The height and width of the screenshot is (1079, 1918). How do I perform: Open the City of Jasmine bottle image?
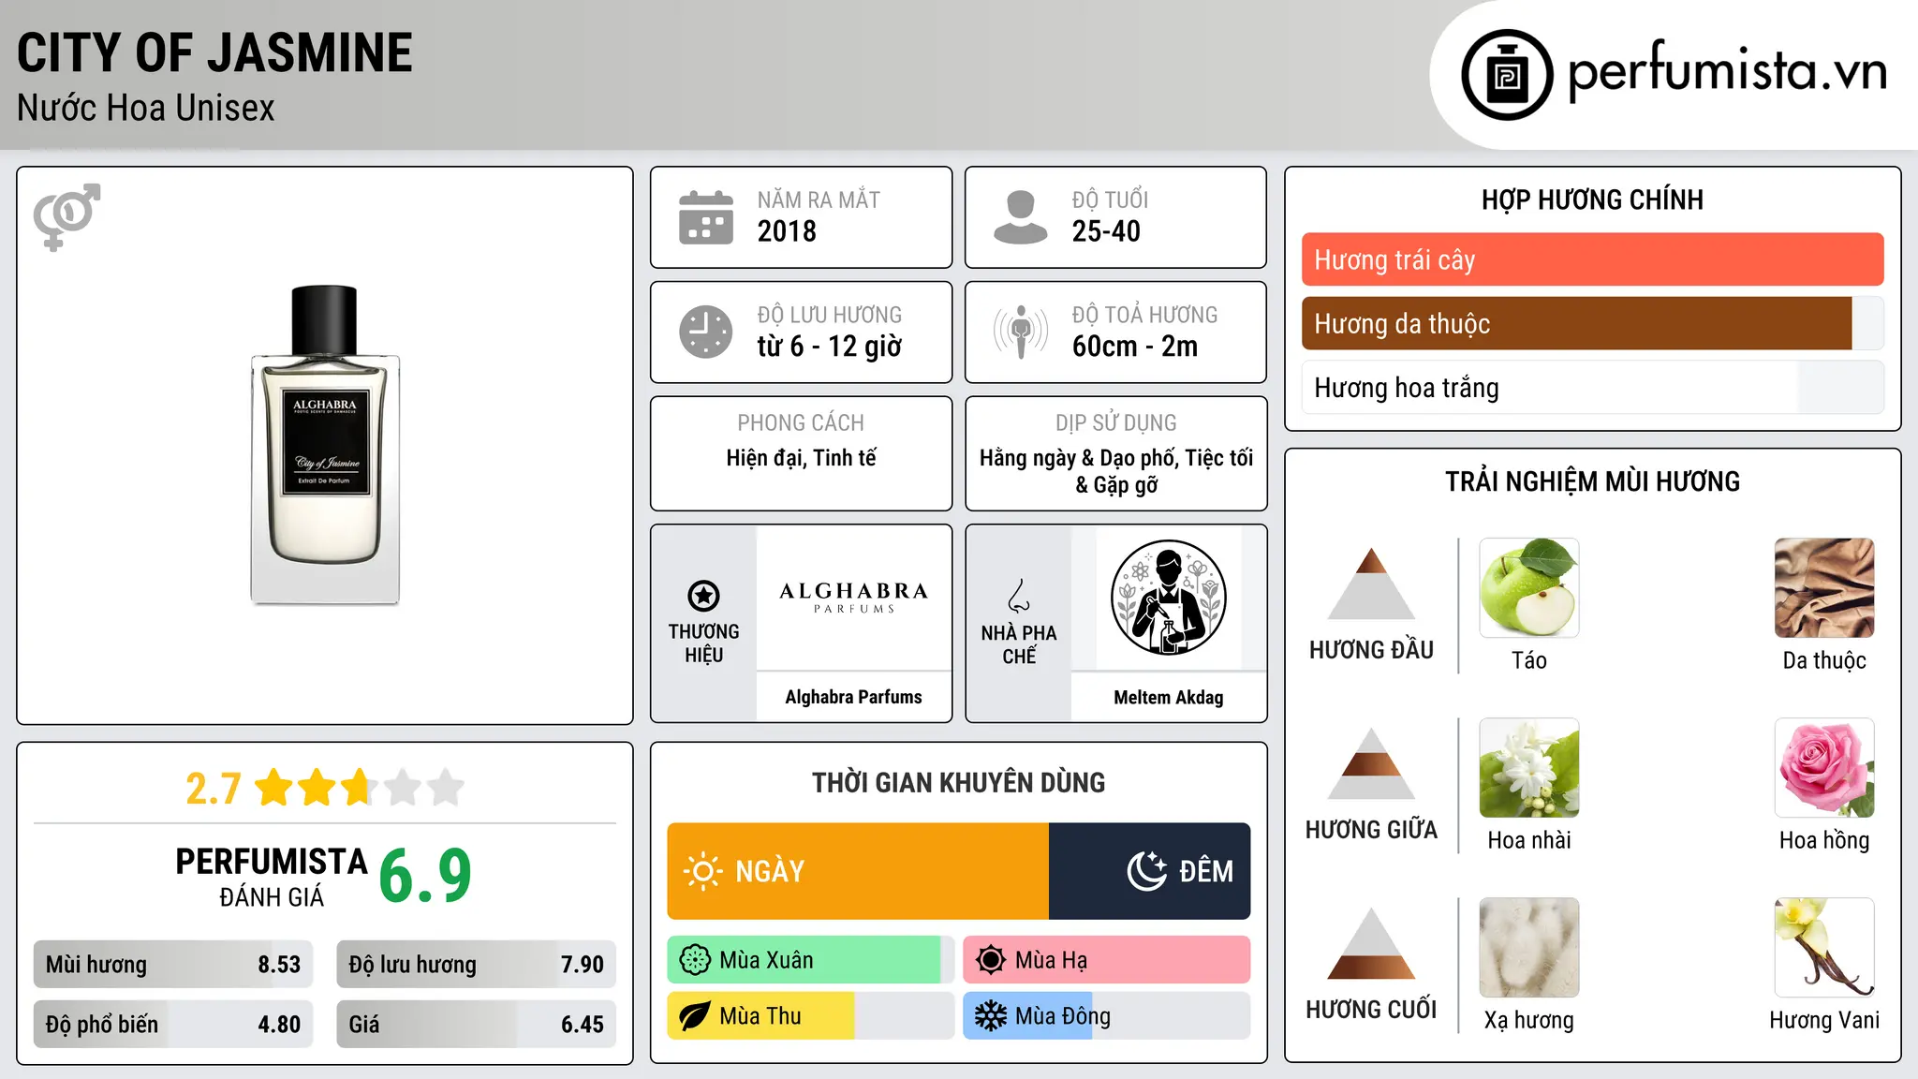[325, 445]
